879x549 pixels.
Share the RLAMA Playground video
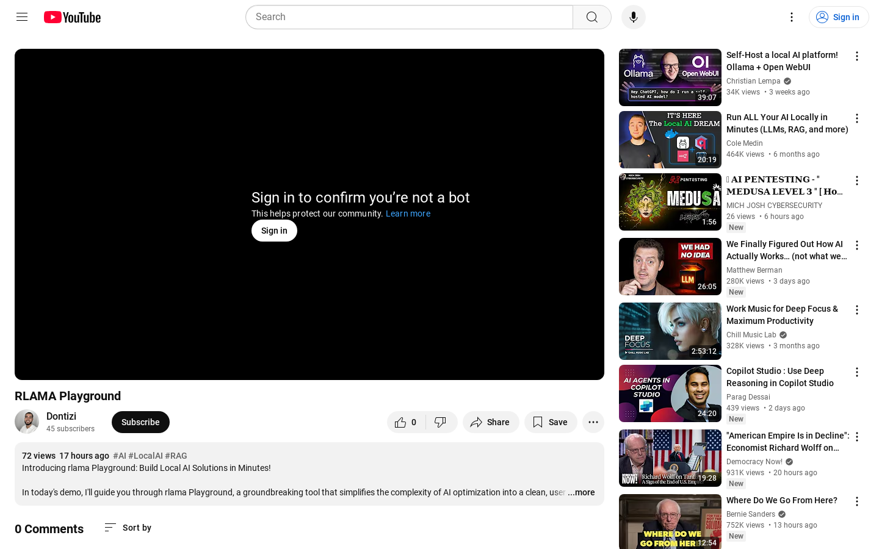pos(491,422)
